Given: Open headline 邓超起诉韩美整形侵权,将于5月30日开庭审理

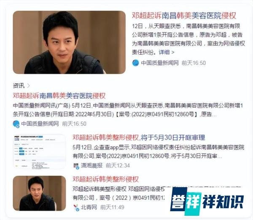Looking at the screenshot, I should [139, 138].
